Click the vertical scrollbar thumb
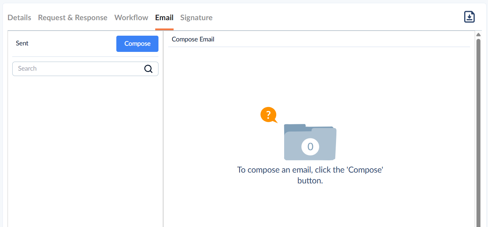This screenshot has height=227, width=488. 479,133
